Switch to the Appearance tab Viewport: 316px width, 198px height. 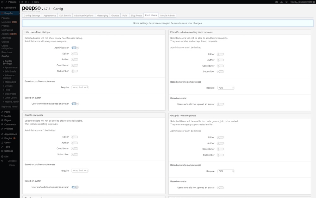click(x=50, y=16)
